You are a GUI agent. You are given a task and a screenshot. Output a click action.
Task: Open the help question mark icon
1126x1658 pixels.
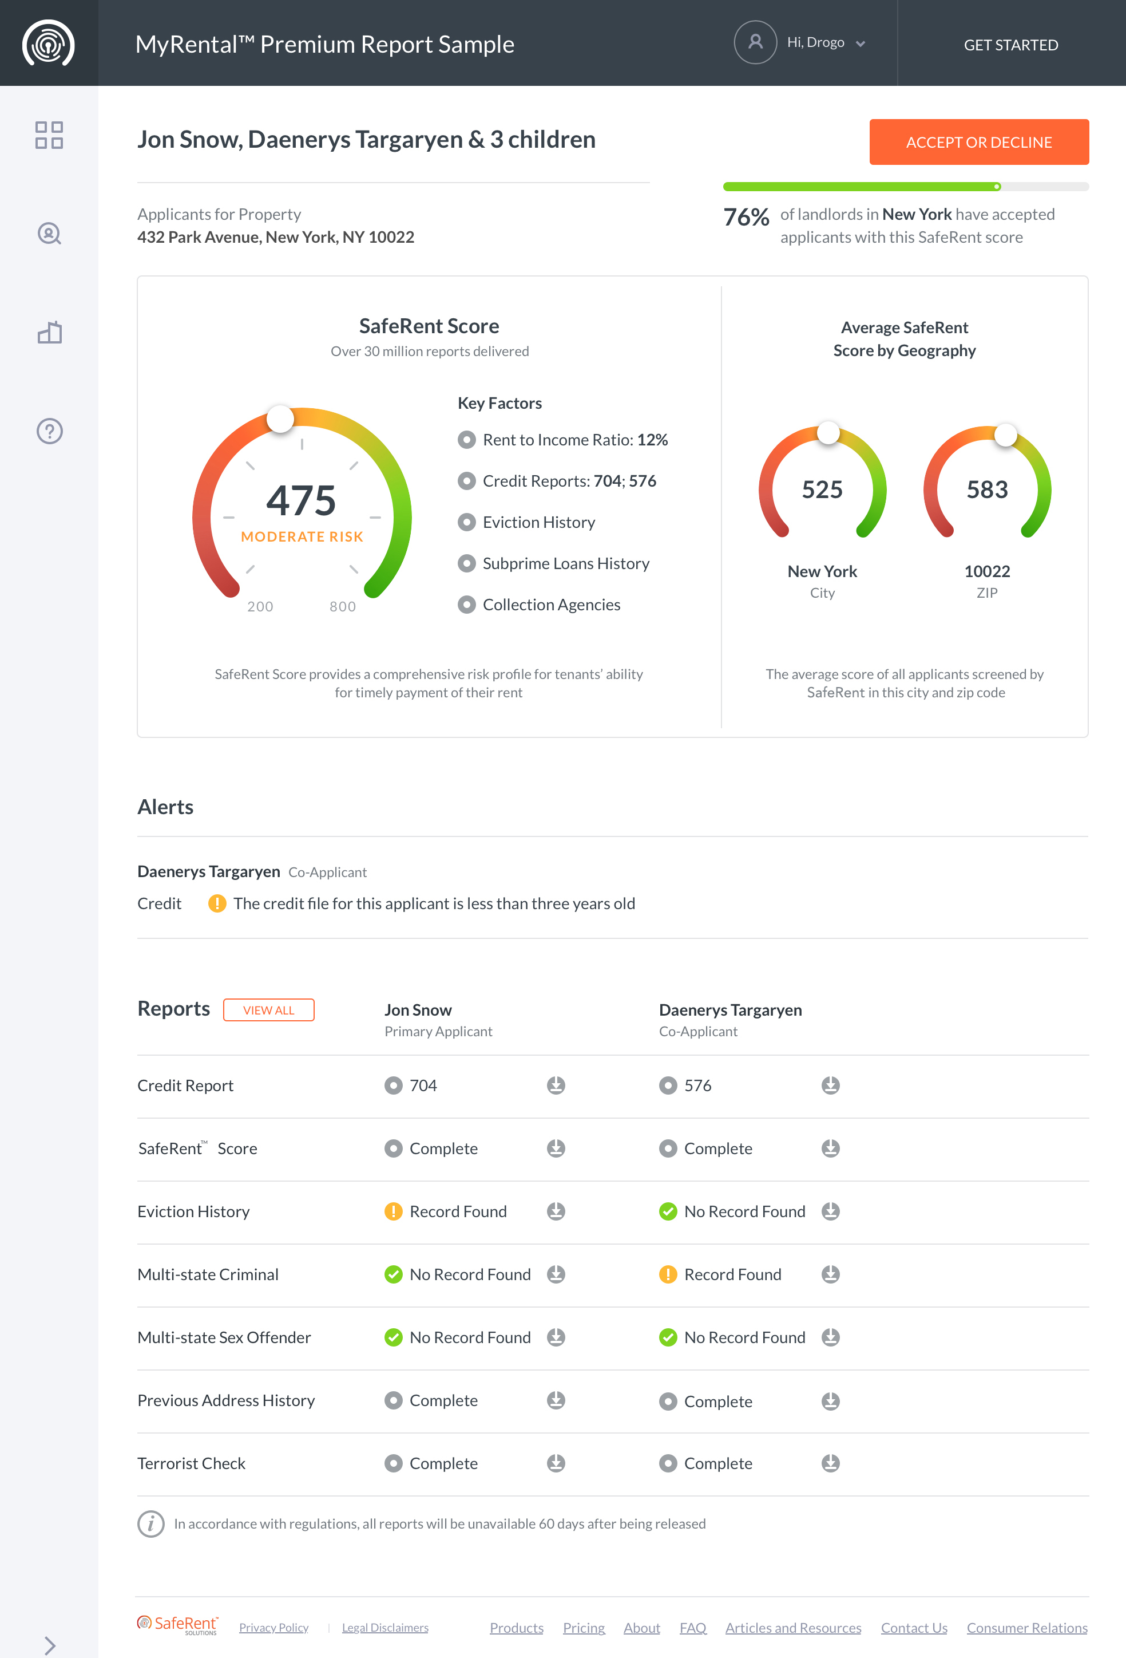(49, 431)
